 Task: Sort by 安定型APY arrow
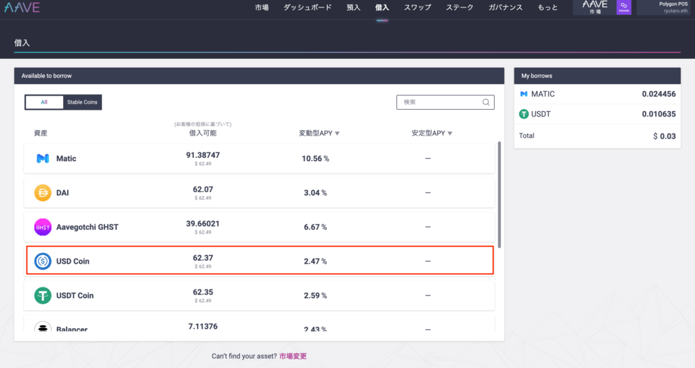[450, 134]
